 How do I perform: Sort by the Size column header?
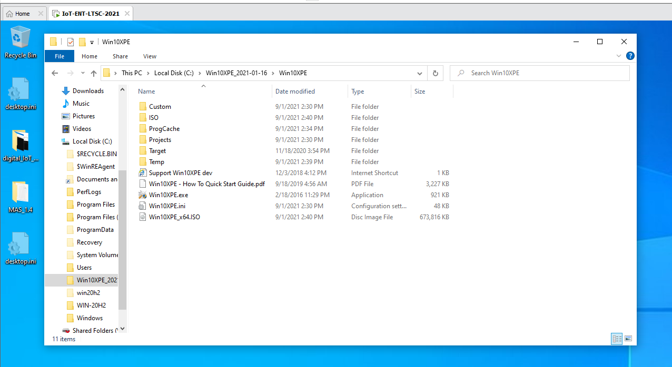click(x=432, y=91)
